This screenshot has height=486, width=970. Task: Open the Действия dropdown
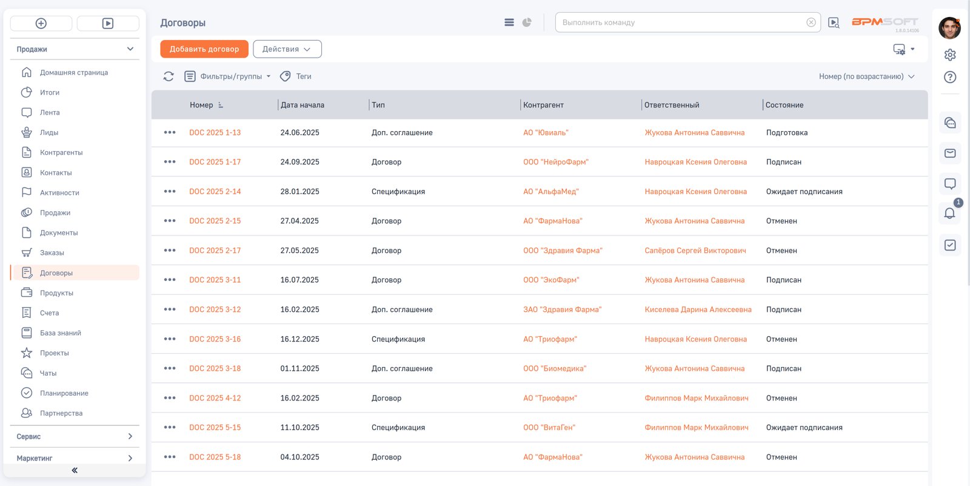point(287,49)
